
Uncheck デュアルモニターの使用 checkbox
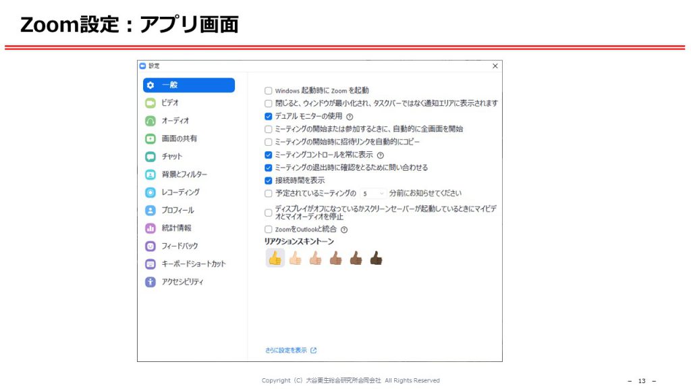pos(269,116)
